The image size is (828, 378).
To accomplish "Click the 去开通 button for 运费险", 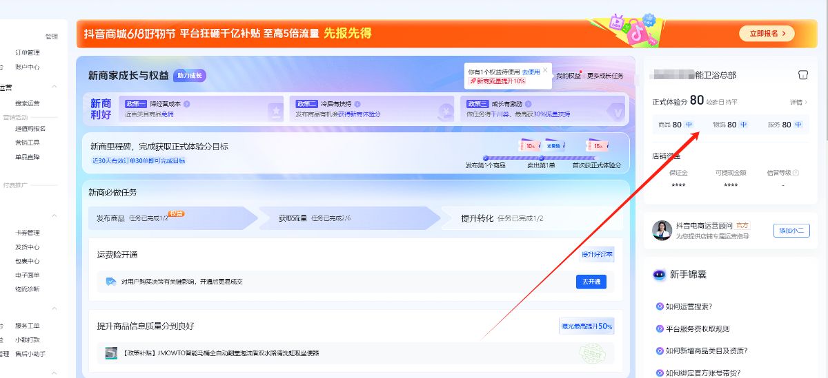I will pyautogui.click(x=591, y=282).
